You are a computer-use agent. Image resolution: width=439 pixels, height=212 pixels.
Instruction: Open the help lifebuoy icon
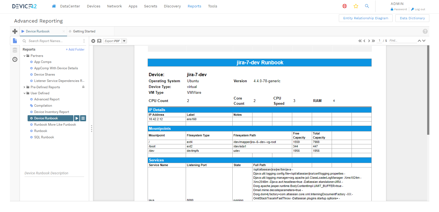[345, 6]
